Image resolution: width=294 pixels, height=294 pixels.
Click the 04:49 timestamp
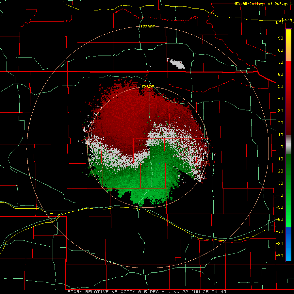(x=219, y=292)
